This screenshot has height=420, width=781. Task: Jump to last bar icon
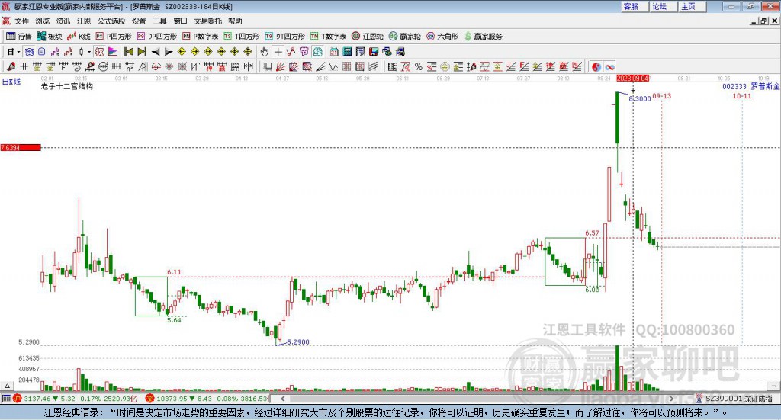click(142, 52)
